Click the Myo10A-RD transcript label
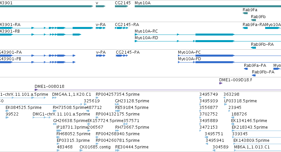This screenshot has width=281, height=152. pyautogui.click(x=146, y=38)
